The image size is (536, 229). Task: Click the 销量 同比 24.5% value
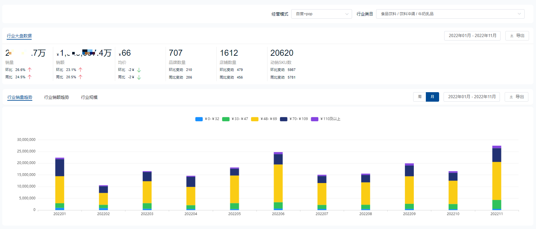(20, 77)
